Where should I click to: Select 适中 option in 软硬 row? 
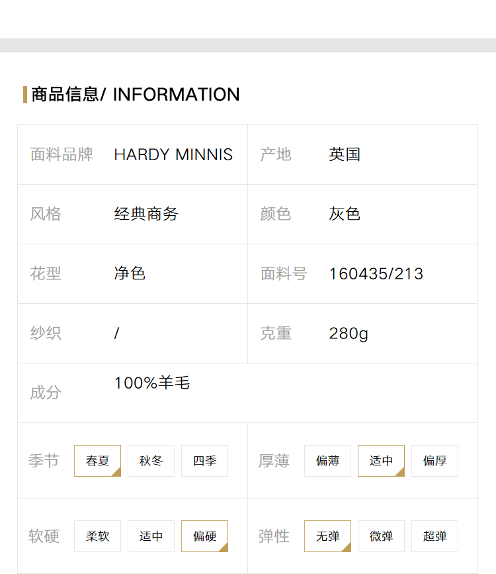tap(151, 536)
